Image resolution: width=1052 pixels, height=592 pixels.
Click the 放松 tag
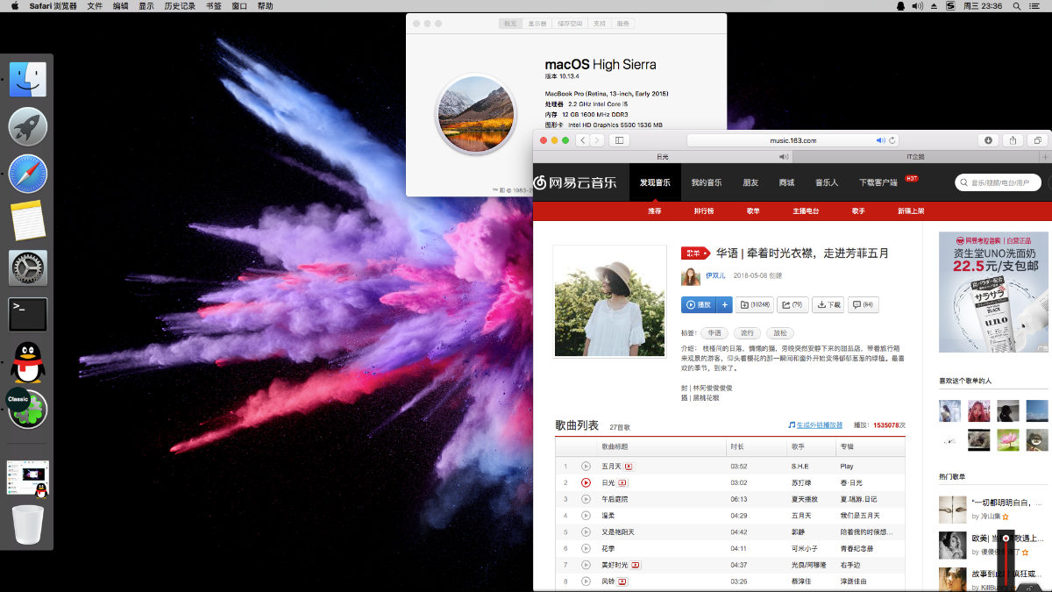779,333
